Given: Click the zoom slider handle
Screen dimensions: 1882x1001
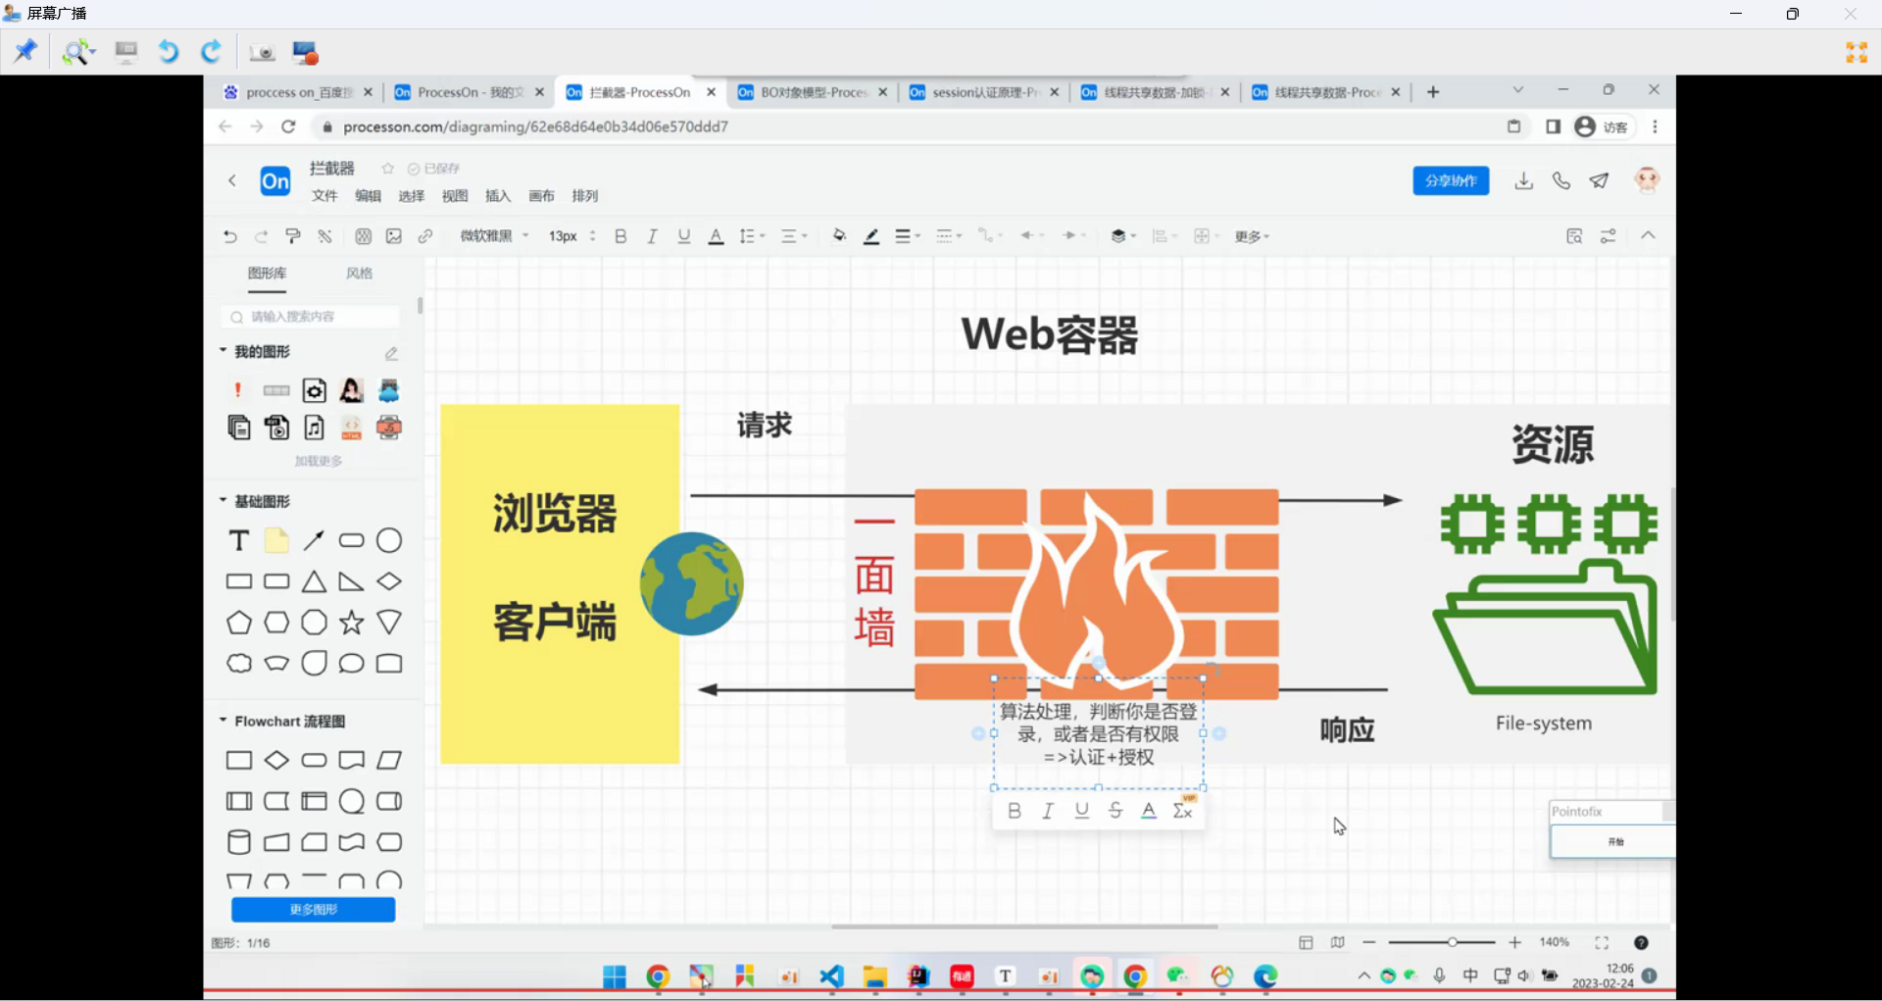Looking at the screenshot, I should click(x=1453, y=942).
